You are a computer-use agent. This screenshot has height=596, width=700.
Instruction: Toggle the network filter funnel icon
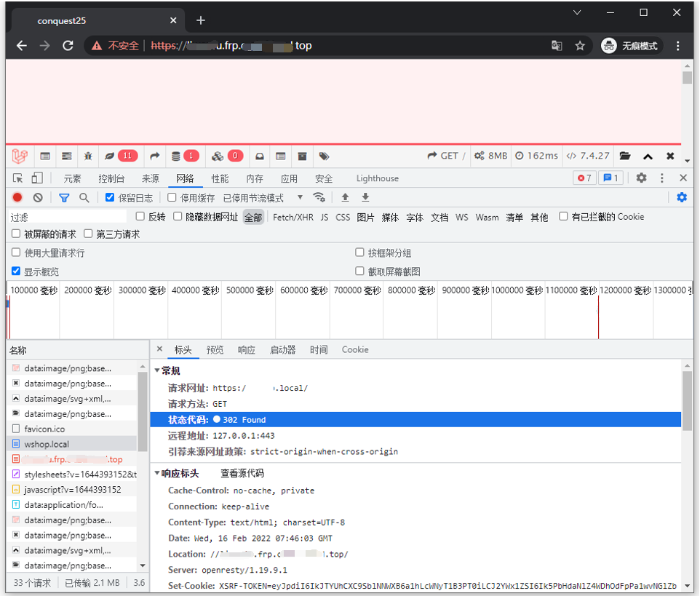tap(64, 197)
